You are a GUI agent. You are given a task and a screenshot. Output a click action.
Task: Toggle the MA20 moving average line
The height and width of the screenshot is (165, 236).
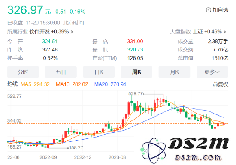point(110,84)
